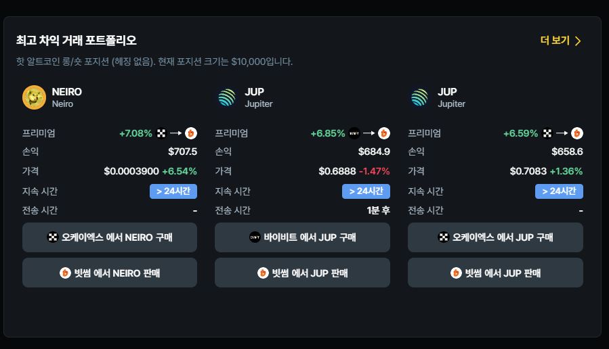The width and height of the screenshot is (609, 349).
Task: Click the Bithumb icon in NEIRO premium row
Action: pos(191,133)
